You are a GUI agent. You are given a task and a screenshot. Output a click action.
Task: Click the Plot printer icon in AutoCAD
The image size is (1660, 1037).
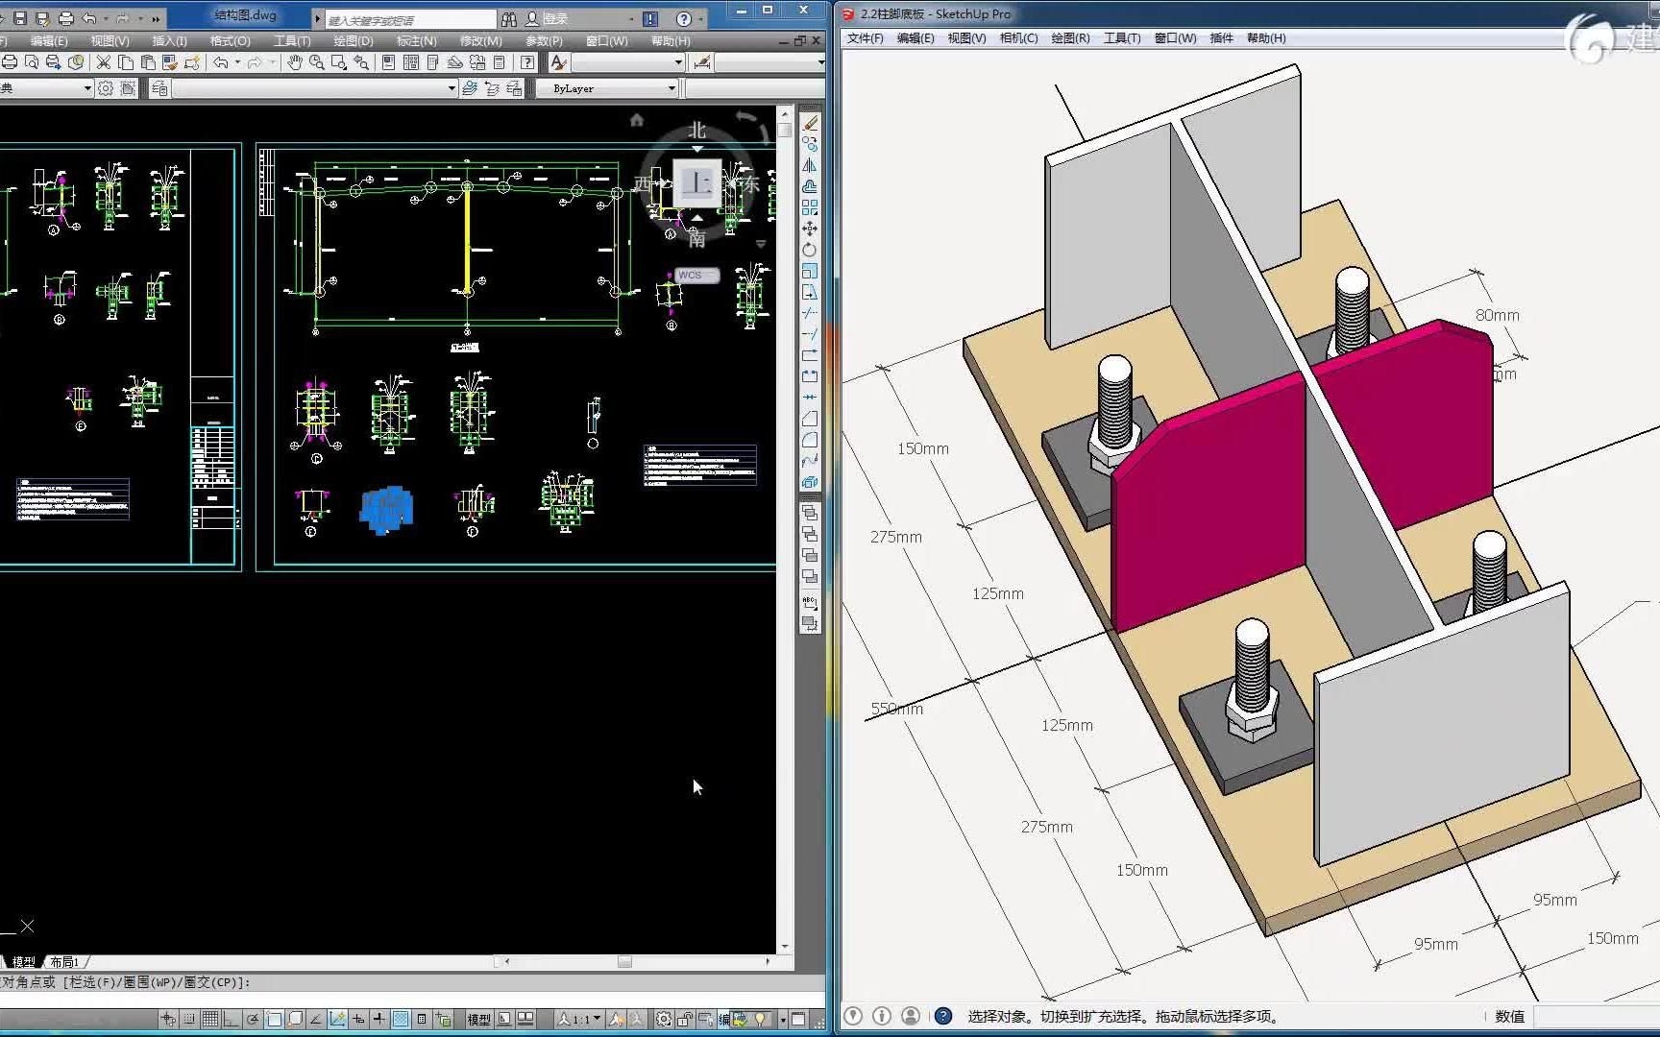10,62
